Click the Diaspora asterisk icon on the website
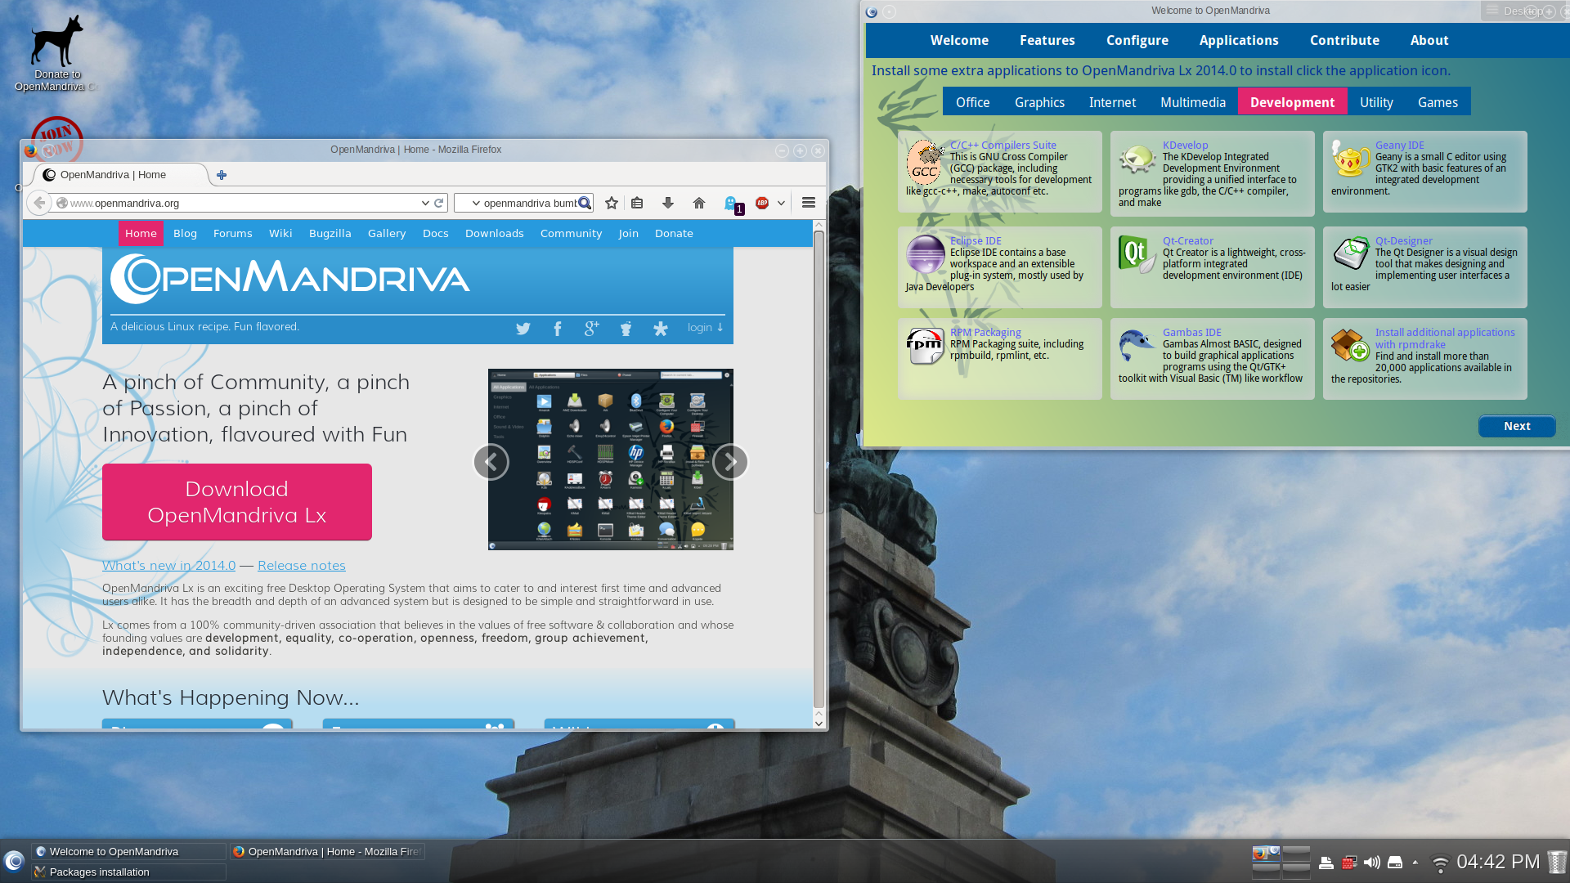1570x883 pixels. pyautogui.click(x=661, y=329)
